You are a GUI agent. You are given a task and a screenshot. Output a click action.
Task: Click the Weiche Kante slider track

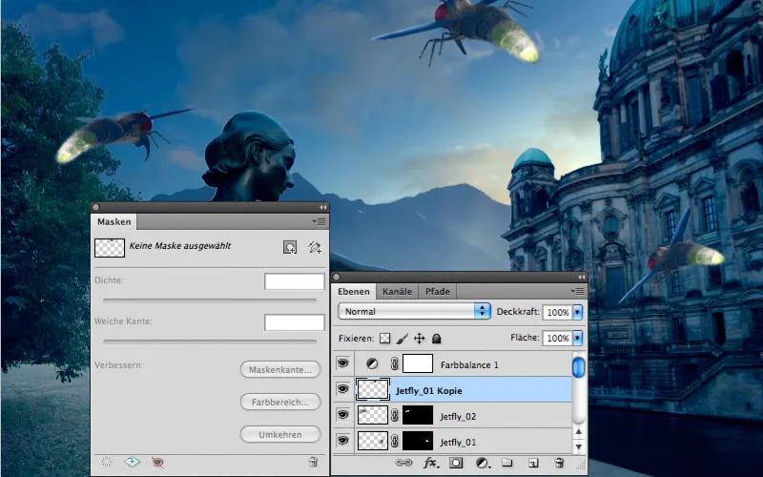210,342
